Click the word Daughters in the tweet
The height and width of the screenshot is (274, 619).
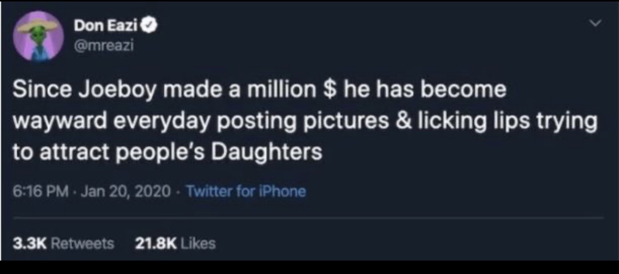pos(268,152)
